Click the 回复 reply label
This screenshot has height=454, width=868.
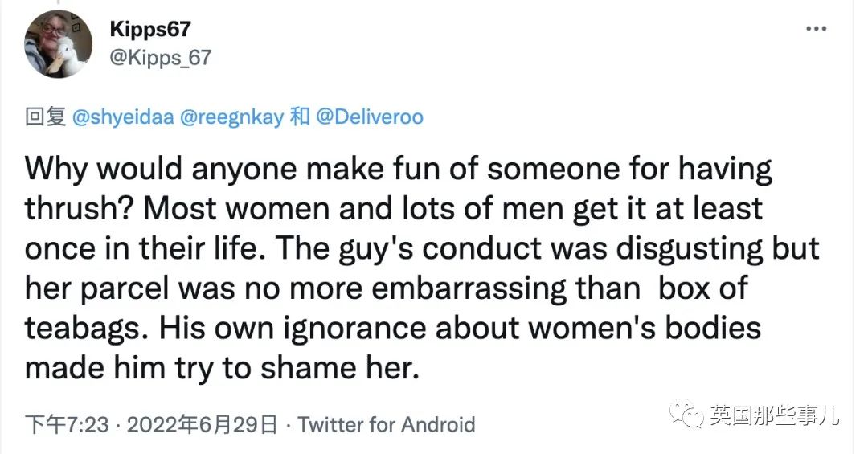[x=45, y=117]
